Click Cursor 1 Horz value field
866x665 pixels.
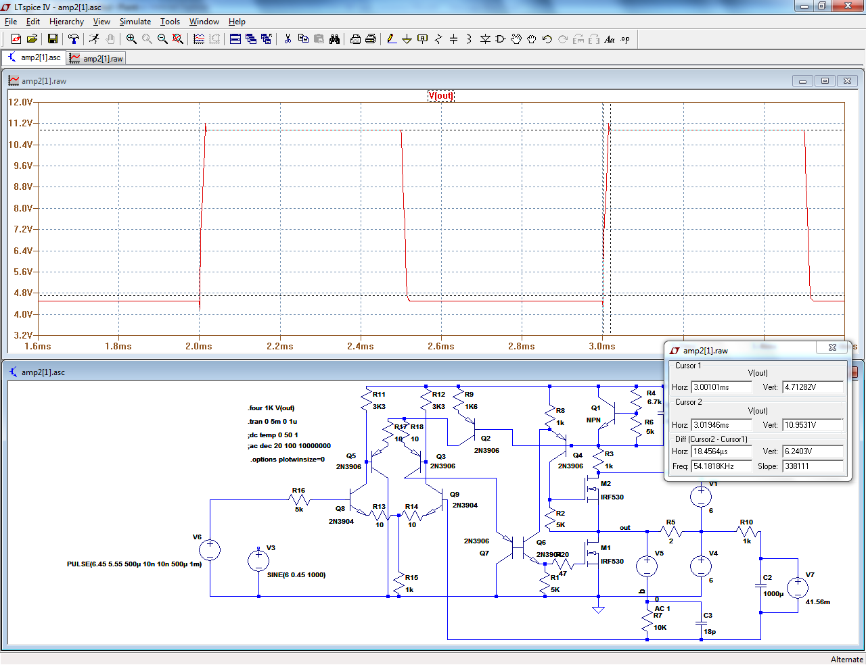[x=721, y=387]
